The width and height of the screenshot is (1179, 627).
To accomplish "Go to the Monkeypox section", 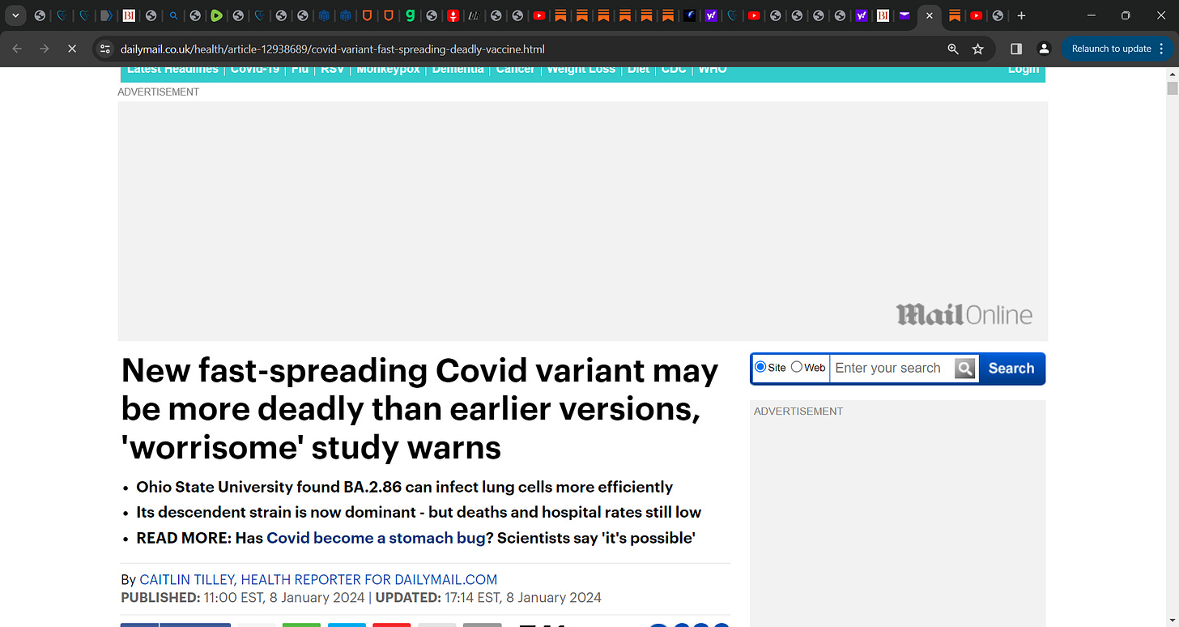I will [388, 70].
